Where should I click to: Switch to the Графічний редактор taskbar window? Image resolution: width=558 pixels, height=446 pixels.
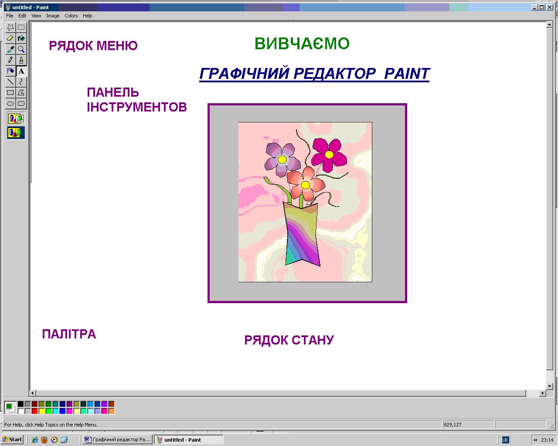tap(117, 439)
